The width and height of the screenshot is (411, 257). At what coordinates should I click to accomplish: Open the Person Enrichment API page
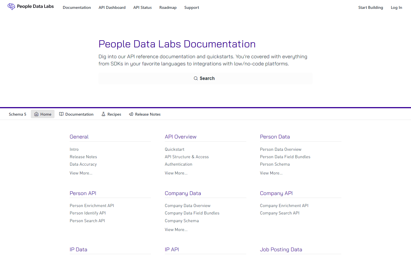(x=92, y=205)
